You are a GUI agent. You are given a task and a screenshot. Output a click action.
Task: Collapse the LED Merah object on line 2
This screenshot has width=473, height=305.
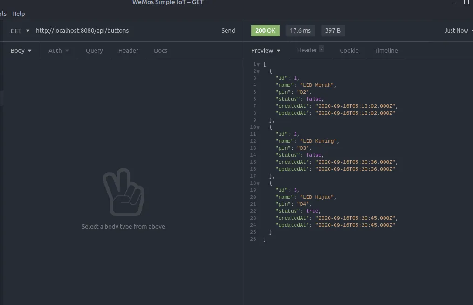[258, 71]
